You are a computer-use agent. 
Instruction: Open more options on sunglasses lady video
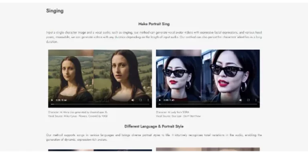tap(256, 100)
